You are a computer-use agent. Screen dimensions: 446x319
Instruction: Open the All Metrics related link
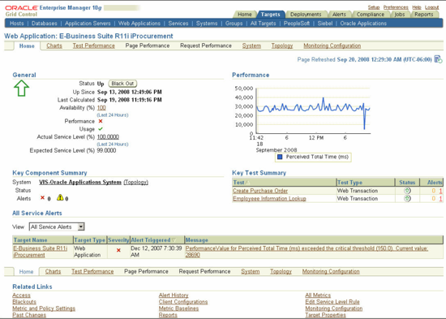[318, 295]
